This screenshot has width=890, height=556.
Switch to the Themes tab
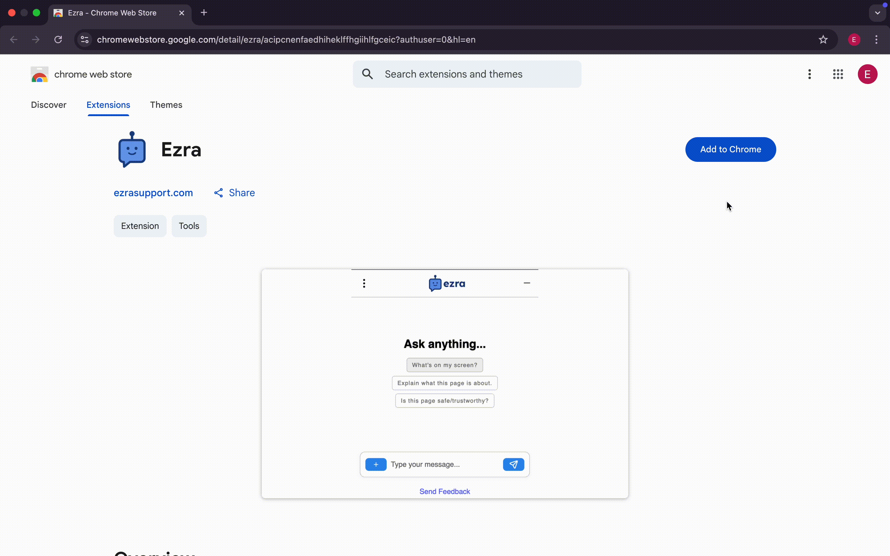(166, 105)
